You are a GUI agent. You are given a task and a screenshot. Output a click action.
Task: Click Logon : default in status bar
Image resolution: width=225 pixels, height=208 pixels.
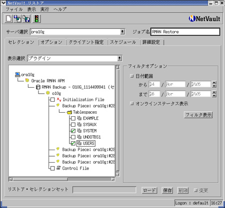pyautogui.click(x=191, y=203)
